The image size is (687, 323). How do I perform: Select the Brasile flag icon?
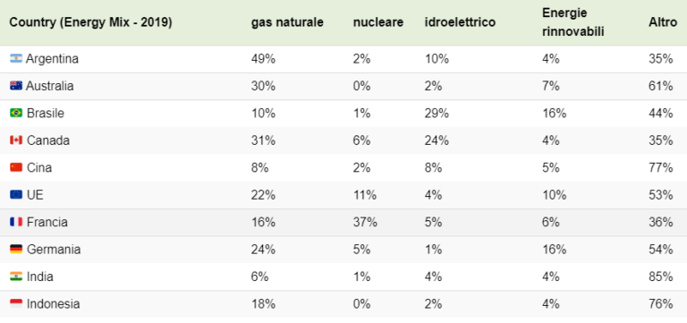16,113
